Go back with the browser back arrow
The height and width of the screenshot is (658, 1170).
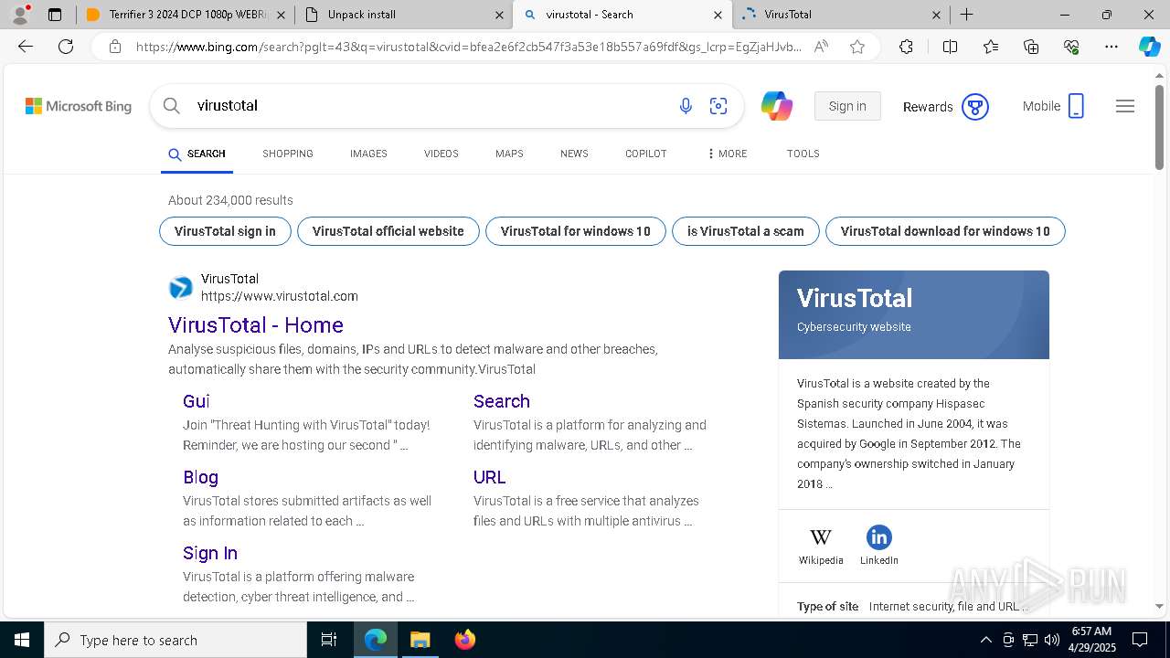click(x=26, y=47)
